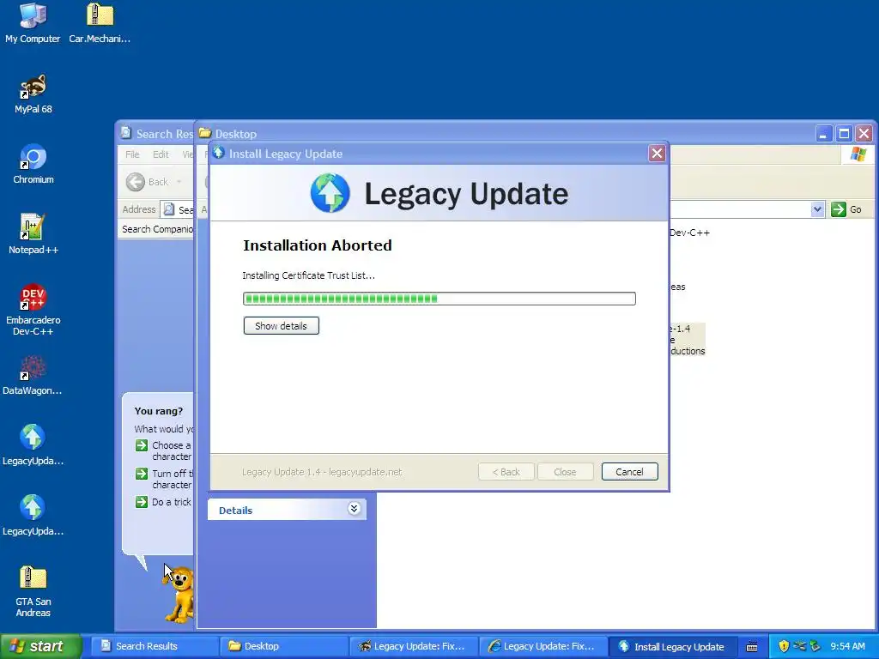Open Car.Mechani... zip folder icon

pos(100,22)
